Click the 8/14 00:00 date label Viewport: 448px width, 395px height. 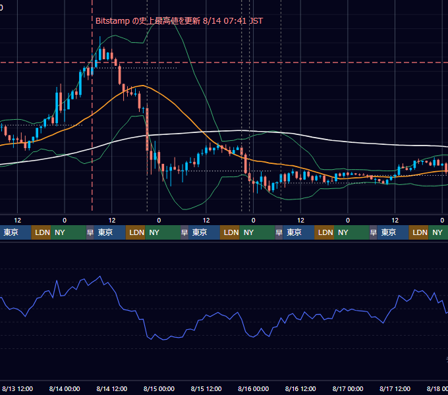tap(65, 388)
